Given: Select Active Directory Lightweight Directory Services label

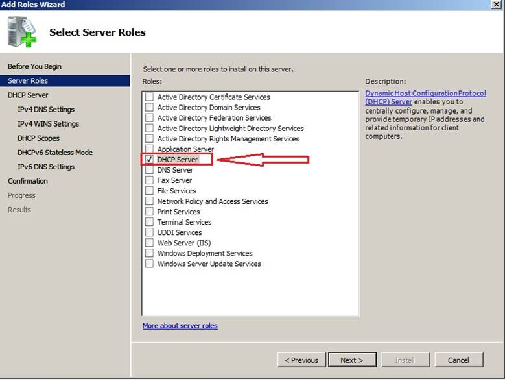Looking at the screenshot, I should 231,129.
